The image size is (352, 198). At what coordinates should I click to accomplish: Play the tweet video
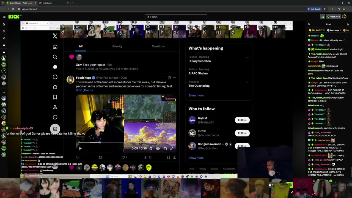80,148
